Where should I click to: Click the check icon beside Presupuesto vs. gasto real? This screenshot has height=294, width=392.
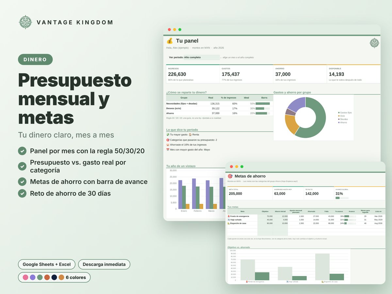coord(22,166)
